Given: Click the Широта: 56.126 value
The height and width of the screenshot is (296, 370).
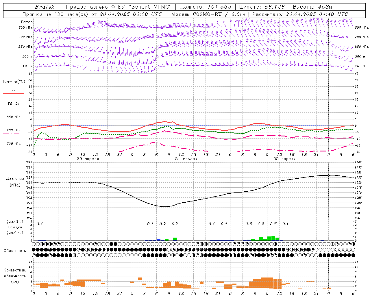Looking at the screenshot, I should (262, 7).
